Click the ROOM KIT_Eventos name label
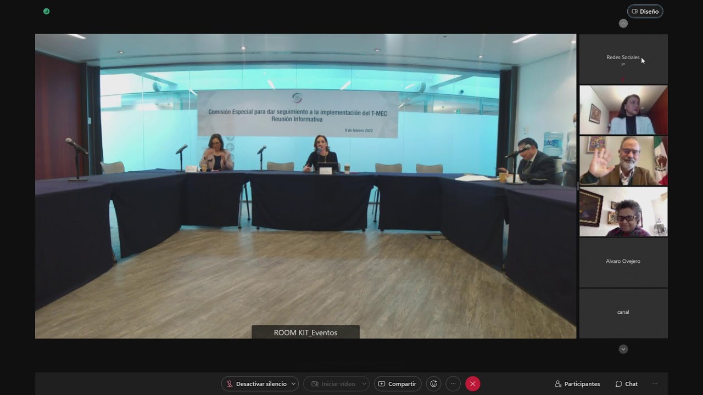Viewport: 703px width, 395px height. tap(305, 332)
